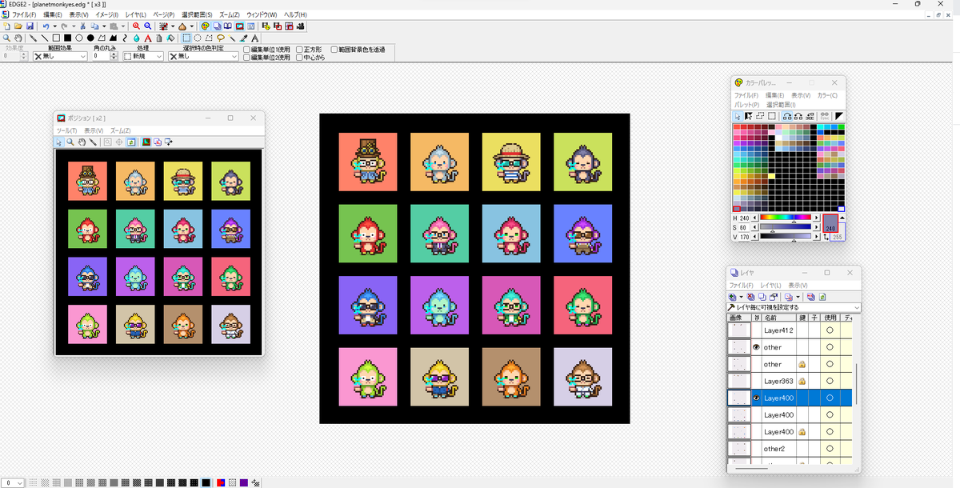The width and height of the screenshot is (960, 488).
Task: Open the ファイル(F) menu in main window
Action: 24,14
